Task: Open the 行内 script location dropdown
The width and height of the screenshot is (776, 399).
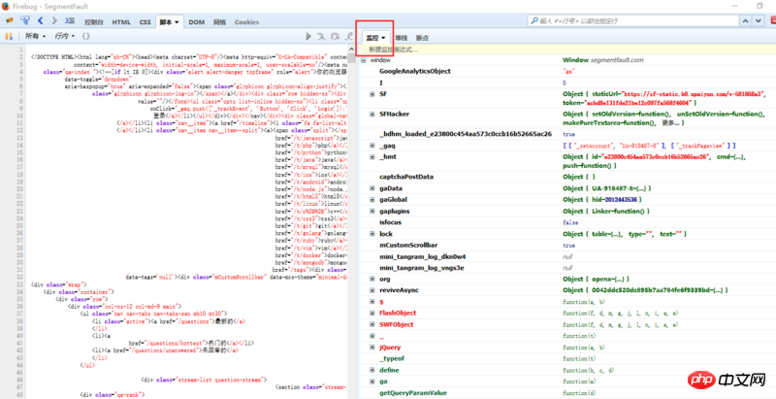Action: (x=66, y=36)
